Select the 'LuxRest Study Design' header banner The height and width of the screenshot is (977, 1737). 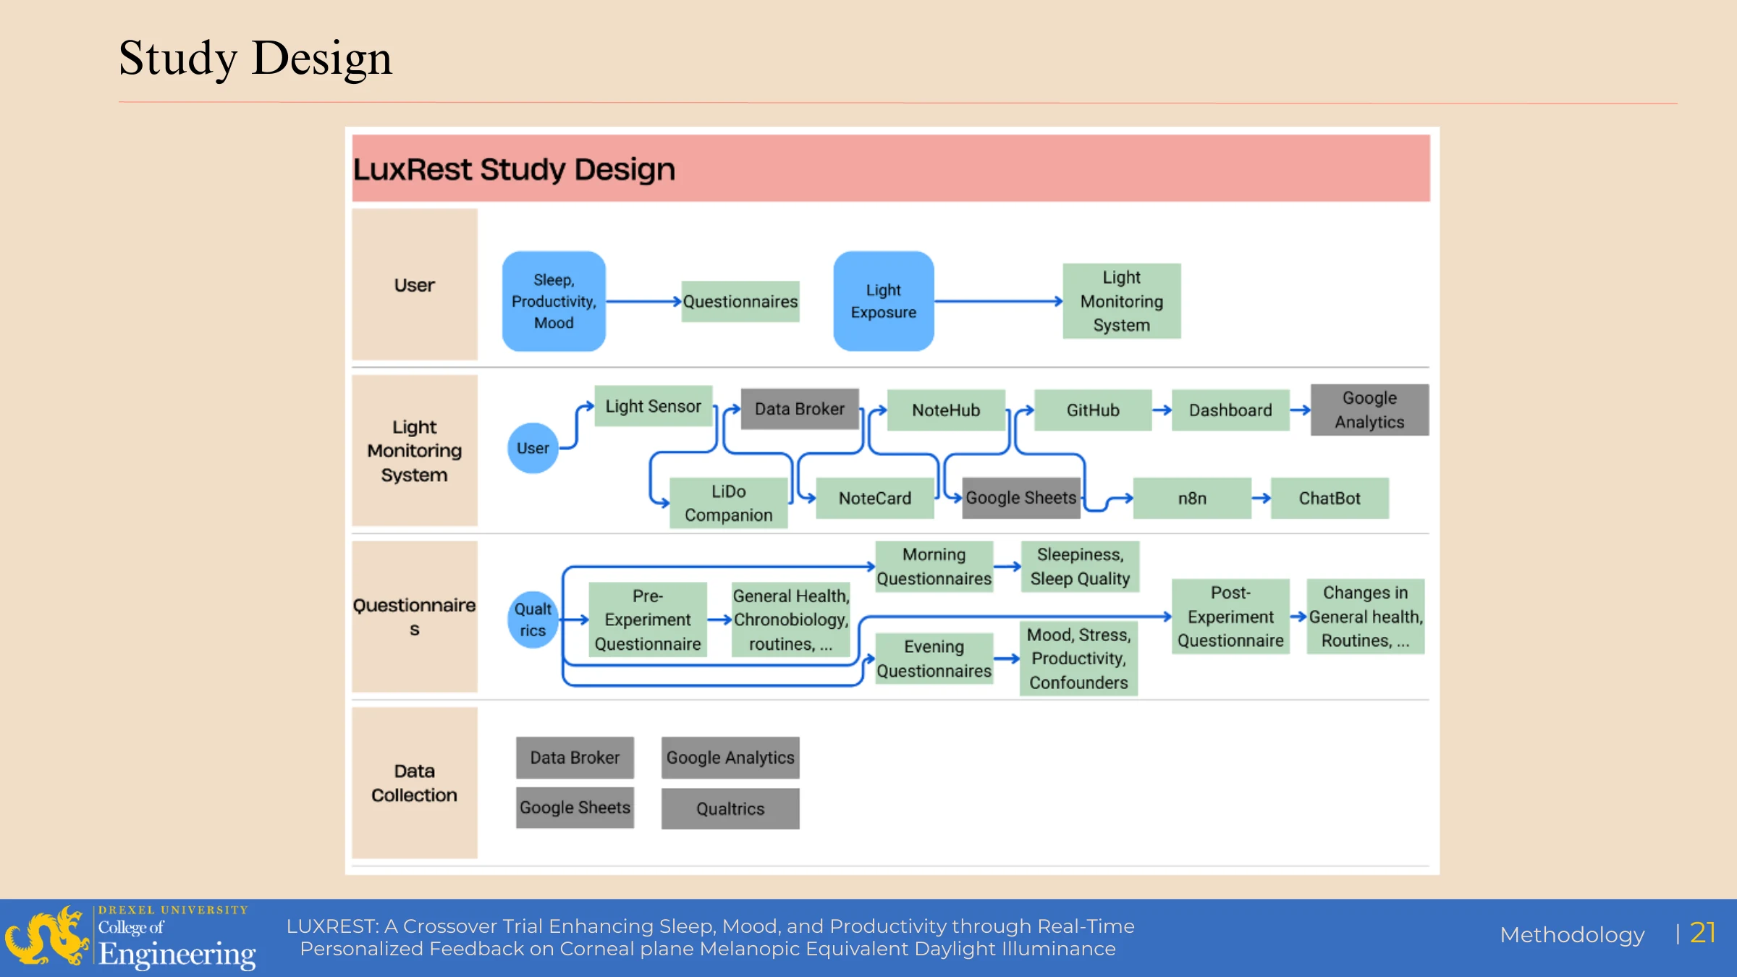pos(891,168)
